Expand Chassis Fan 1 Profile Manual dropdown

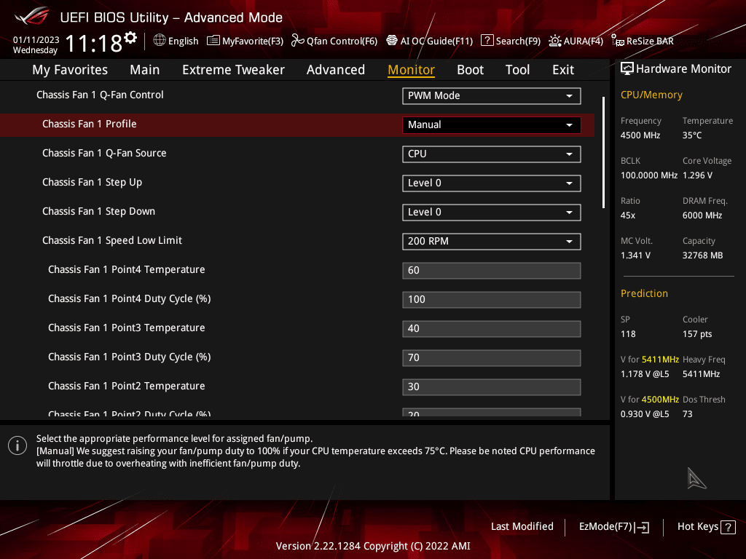tap(492, 124)
